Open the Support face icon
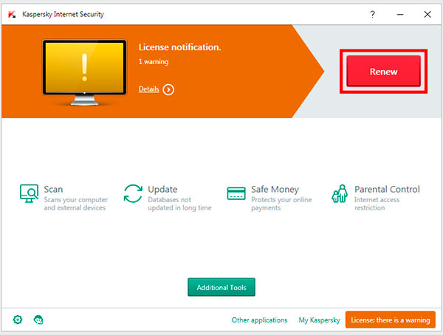 (x=38, y=320)
